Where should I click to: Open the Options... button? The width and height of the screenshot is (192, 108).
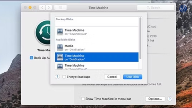(155, 99)
